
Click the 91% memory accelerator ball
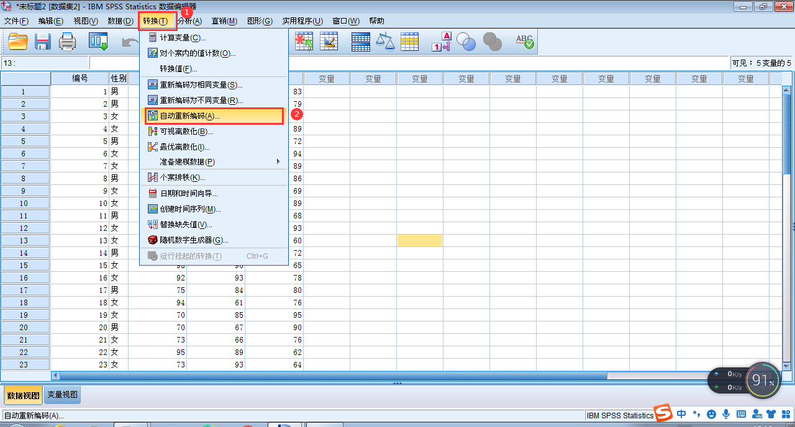[762, 380]
